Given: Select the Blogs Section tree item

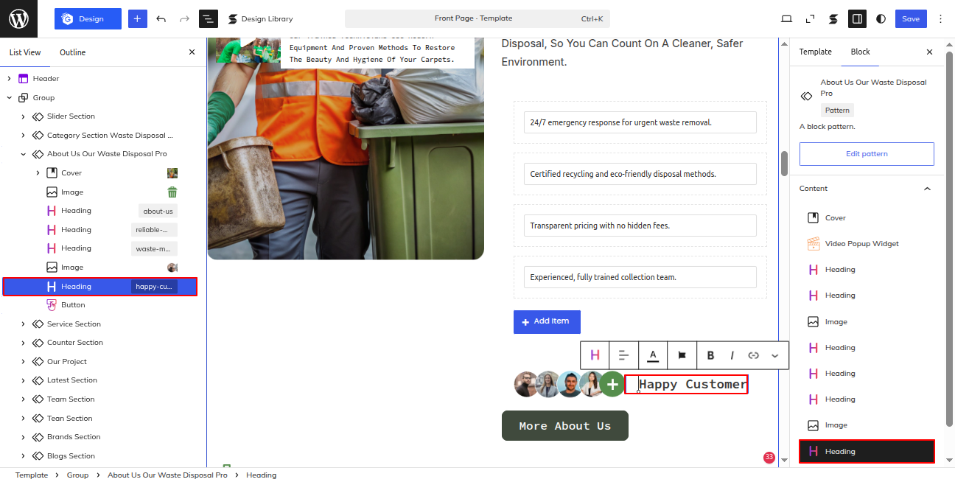Looking at the screenshot, I should click(x=71, y=455).
